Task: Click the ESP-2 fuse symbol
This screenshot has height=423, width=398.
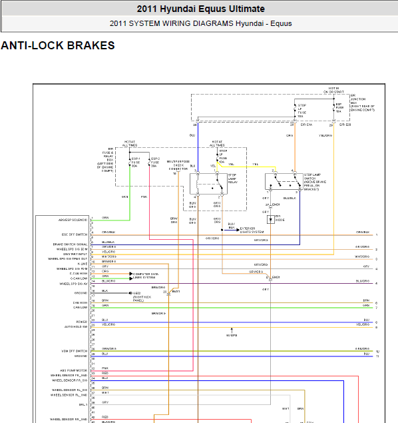Action: tap(149, 162)
